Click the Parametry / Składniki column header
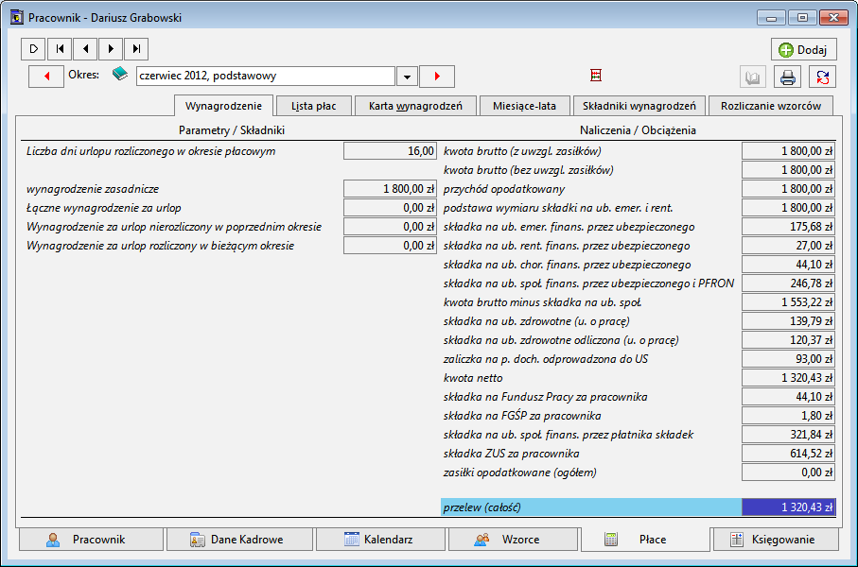Viewport: 858px width, 567px height. pyautogui.click(x=232, y=130)
